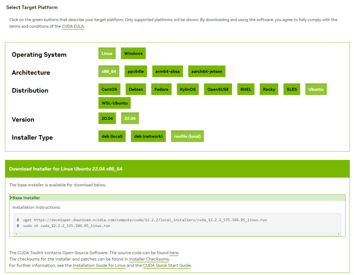This screenshot has width=354, height=275.
Task: Pick the Ubuntu distribution
Action: coord(316,89)
